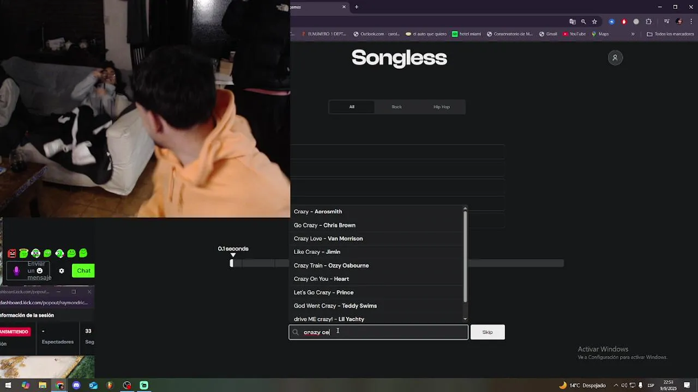The width and height of the screenshot is (698, 392).
Task: Click the angry red emote in Kick chat
Action: (x=12, y=253)
